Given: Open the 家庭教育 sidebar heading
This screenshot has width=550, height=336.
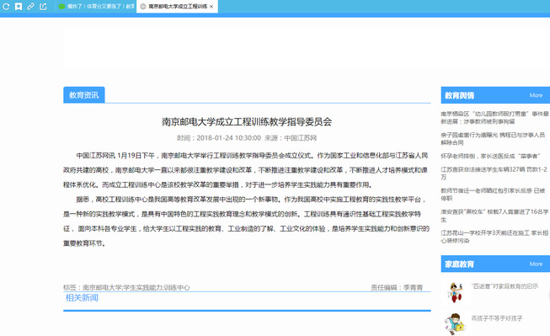Looking at the screenshot, I should point(460,264).
